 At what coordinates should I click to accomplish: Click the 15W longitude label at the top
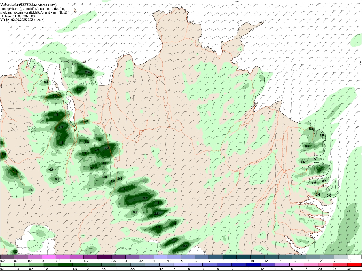[237, 1]
